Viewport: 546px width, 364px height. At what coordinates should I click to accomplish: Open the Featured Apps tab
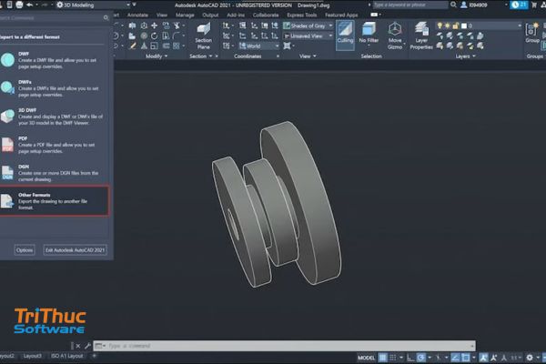click(x=341, y=15)
